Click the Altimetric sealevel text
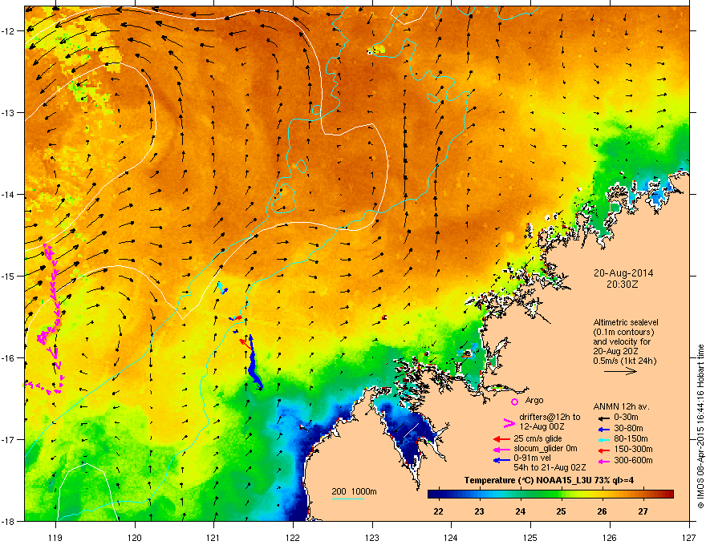 (626, 322)
